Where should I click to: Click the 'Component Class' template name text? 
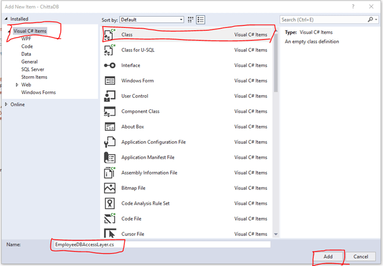click(x=141, y=111)
